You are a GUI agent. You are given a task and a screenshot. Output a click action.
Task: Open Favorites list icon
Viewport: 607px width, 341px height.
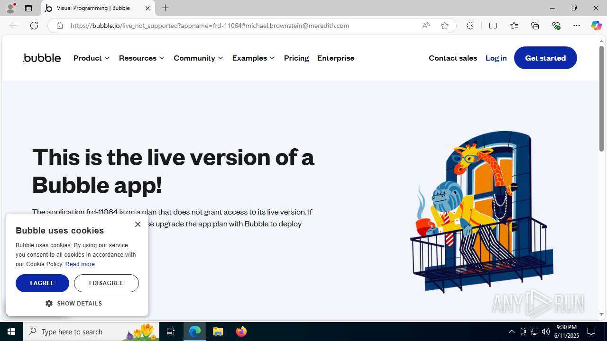pos(514,26)
